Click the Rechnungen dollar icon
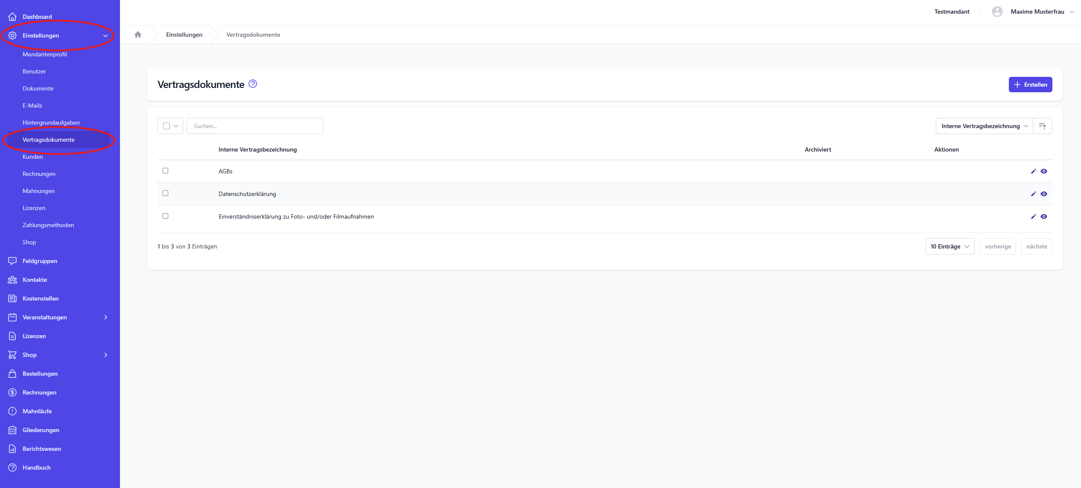Image resolution: width=1081 pixels, height=488 pixels. pyautogui.click(x=12, y=392)
